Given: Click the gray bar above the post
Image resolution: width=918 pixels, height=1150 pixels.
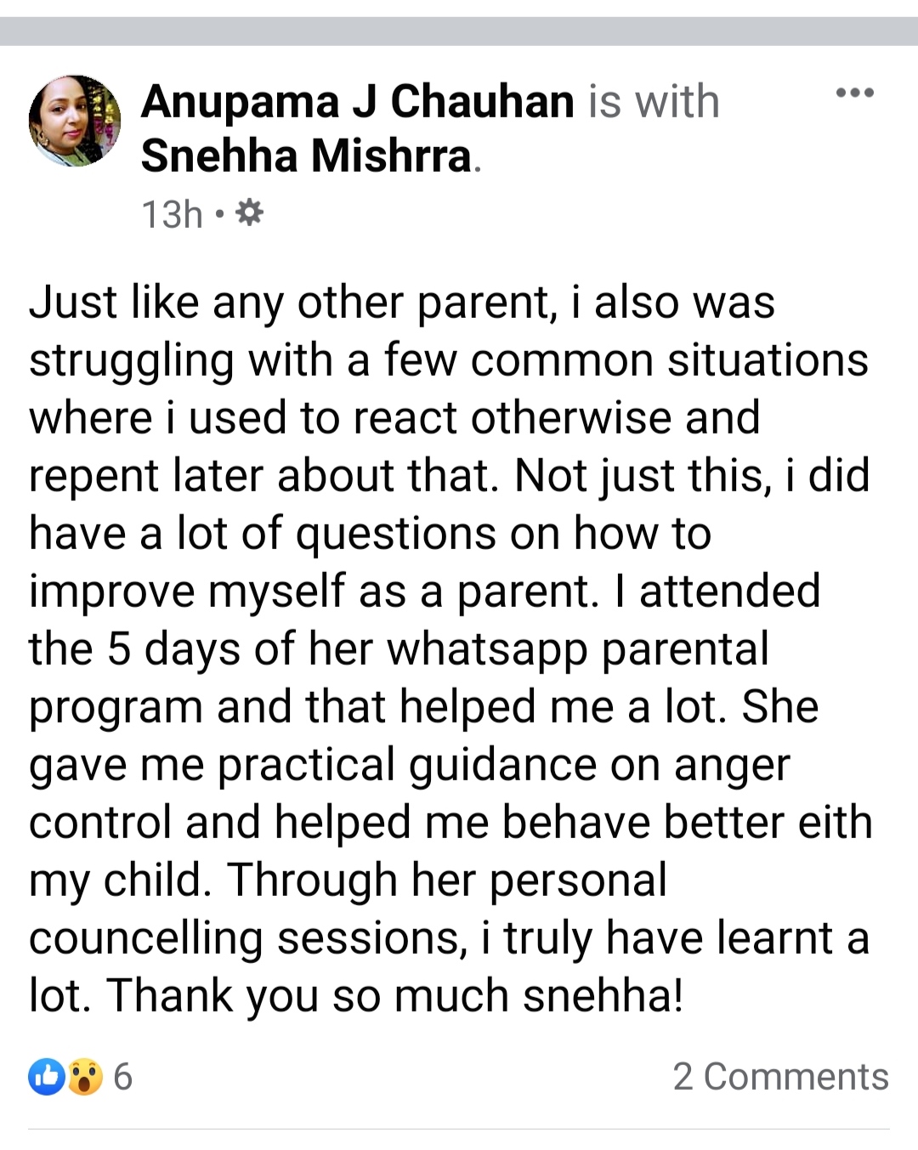Looking at the screenshot, I should click(x=459, y=31).
